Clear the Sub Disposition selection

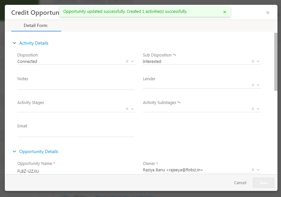click(x=253, y=61)
